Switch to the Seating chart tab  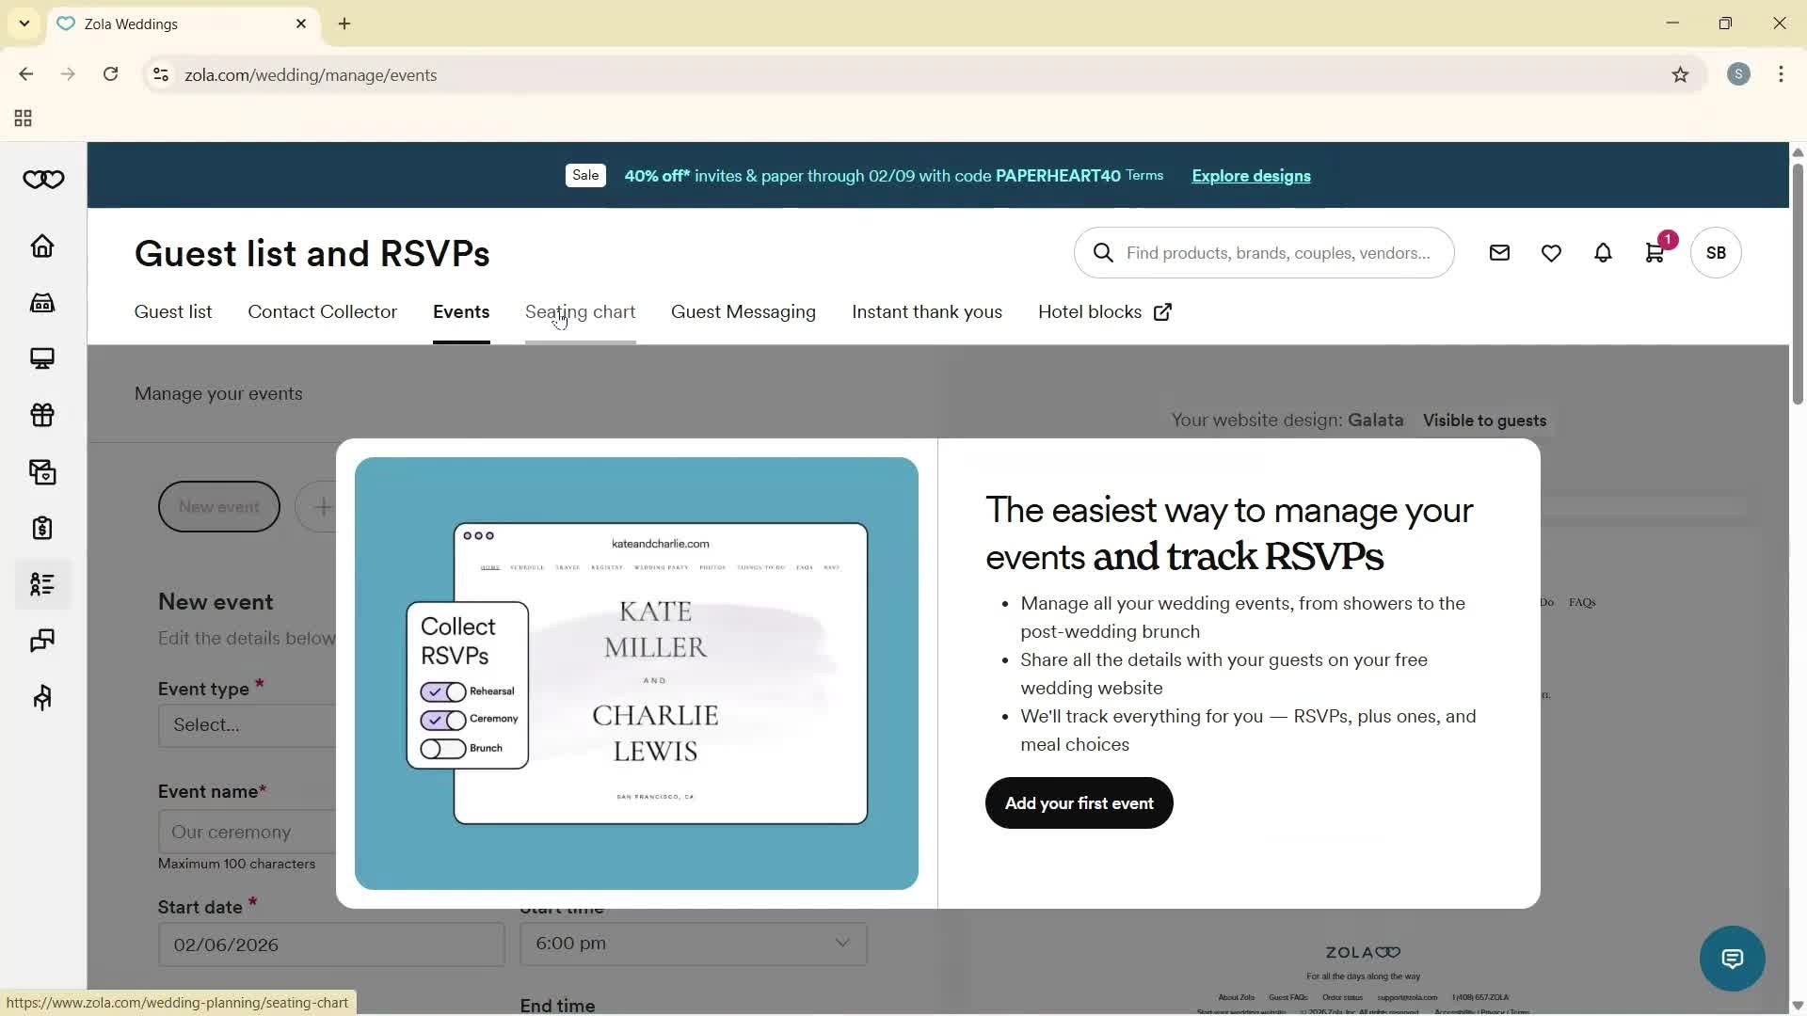point(580,312)
